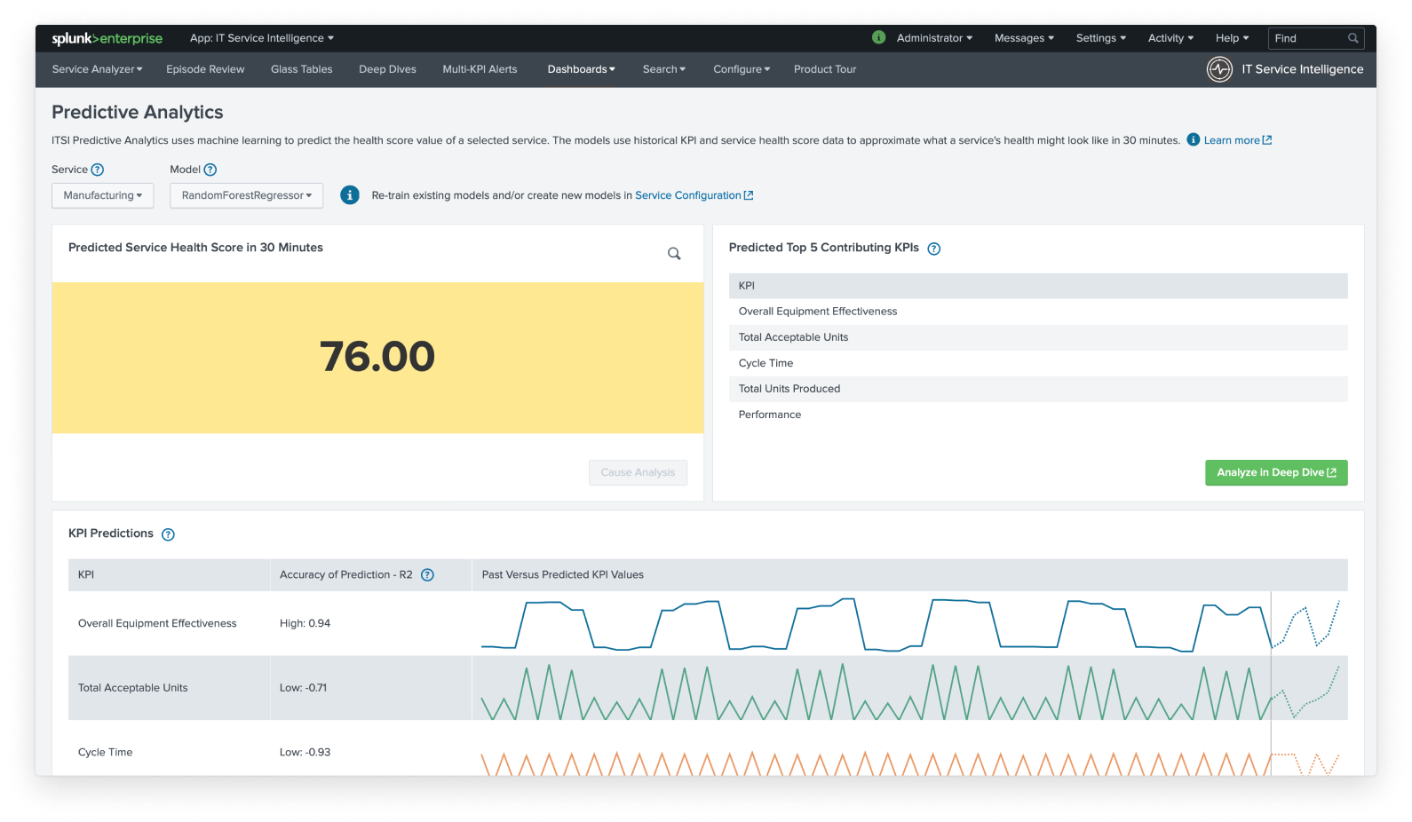Open Product Tour
The height and width of the screenshot is (822, 1412).
(x=825, y=69)
